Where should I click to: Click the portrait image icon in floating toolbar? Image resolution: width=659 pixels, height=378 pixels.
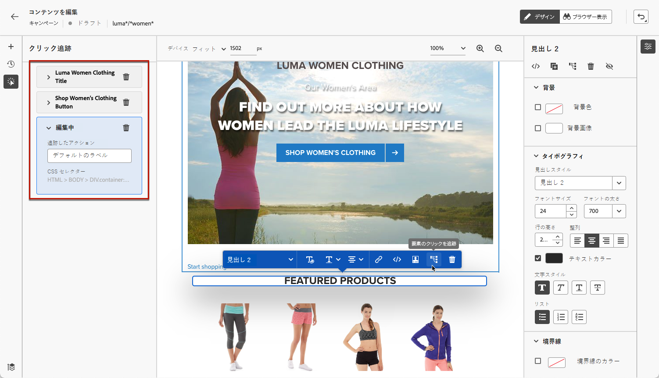pos(415,259)
